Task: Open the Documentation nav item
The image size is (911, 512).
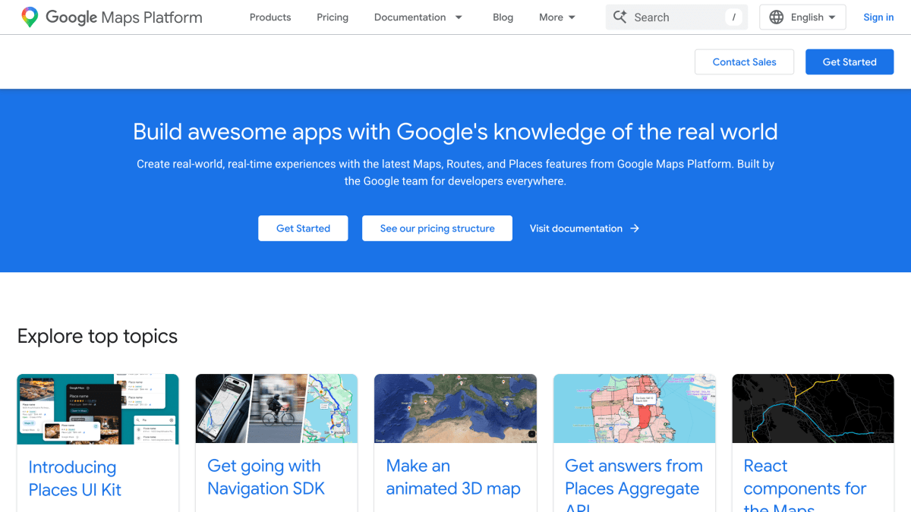Action: (x=410, y=17)
